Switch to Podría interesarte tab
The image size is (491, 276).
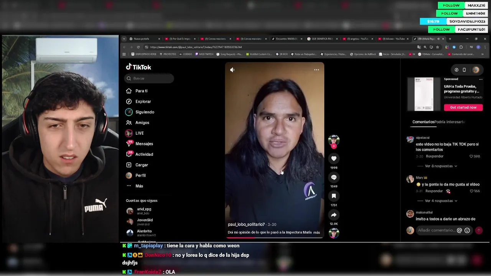[x=450, y=122]
